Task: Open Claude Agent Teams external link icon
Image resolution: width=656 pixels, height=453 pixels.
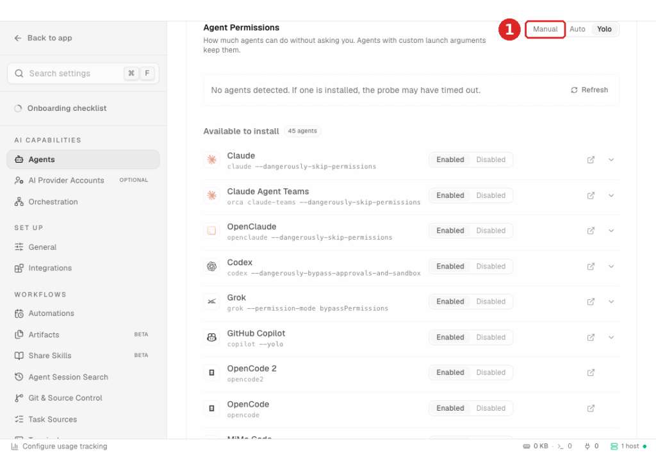Action: (591, 195)
